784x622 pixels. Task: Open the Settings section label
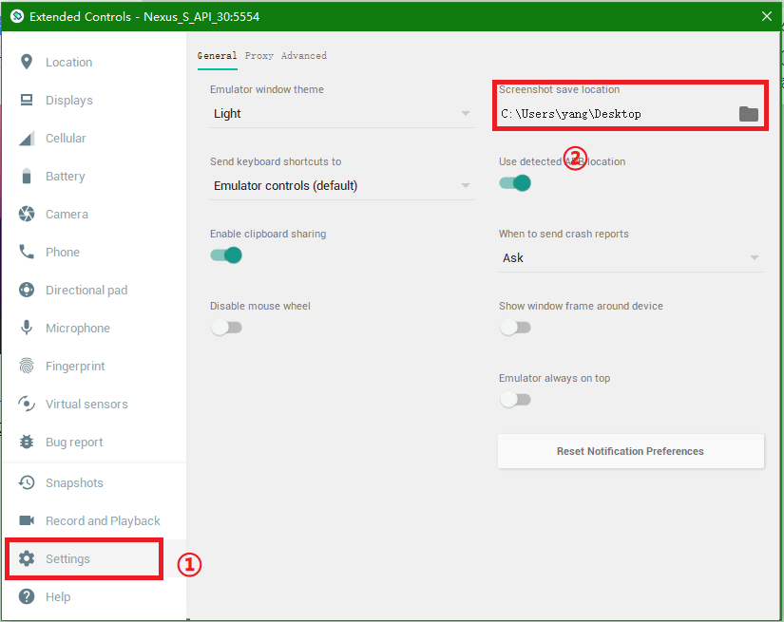[x=67, y=559]
